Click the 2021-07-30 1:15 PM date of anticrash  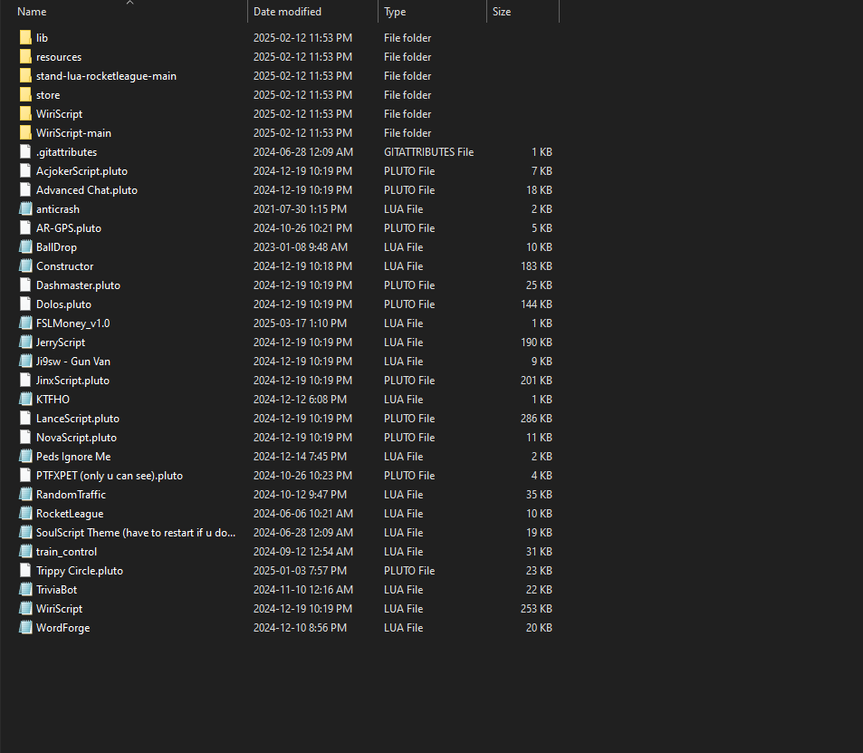(300, 208)
